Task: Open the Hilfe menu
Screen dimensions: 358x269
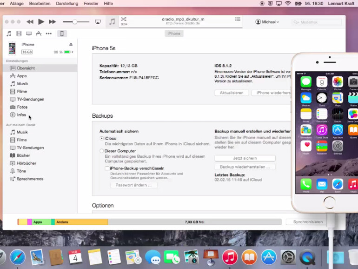Action: tap(108, 4)
